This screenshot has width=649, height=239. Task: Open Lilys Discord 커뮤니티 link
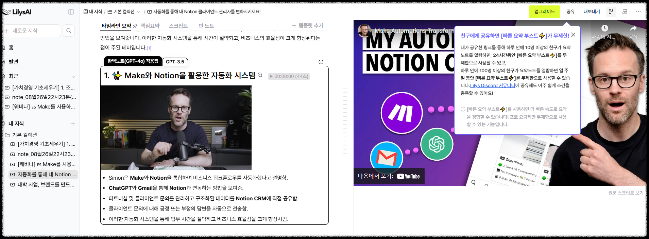(x=493, y=85)
